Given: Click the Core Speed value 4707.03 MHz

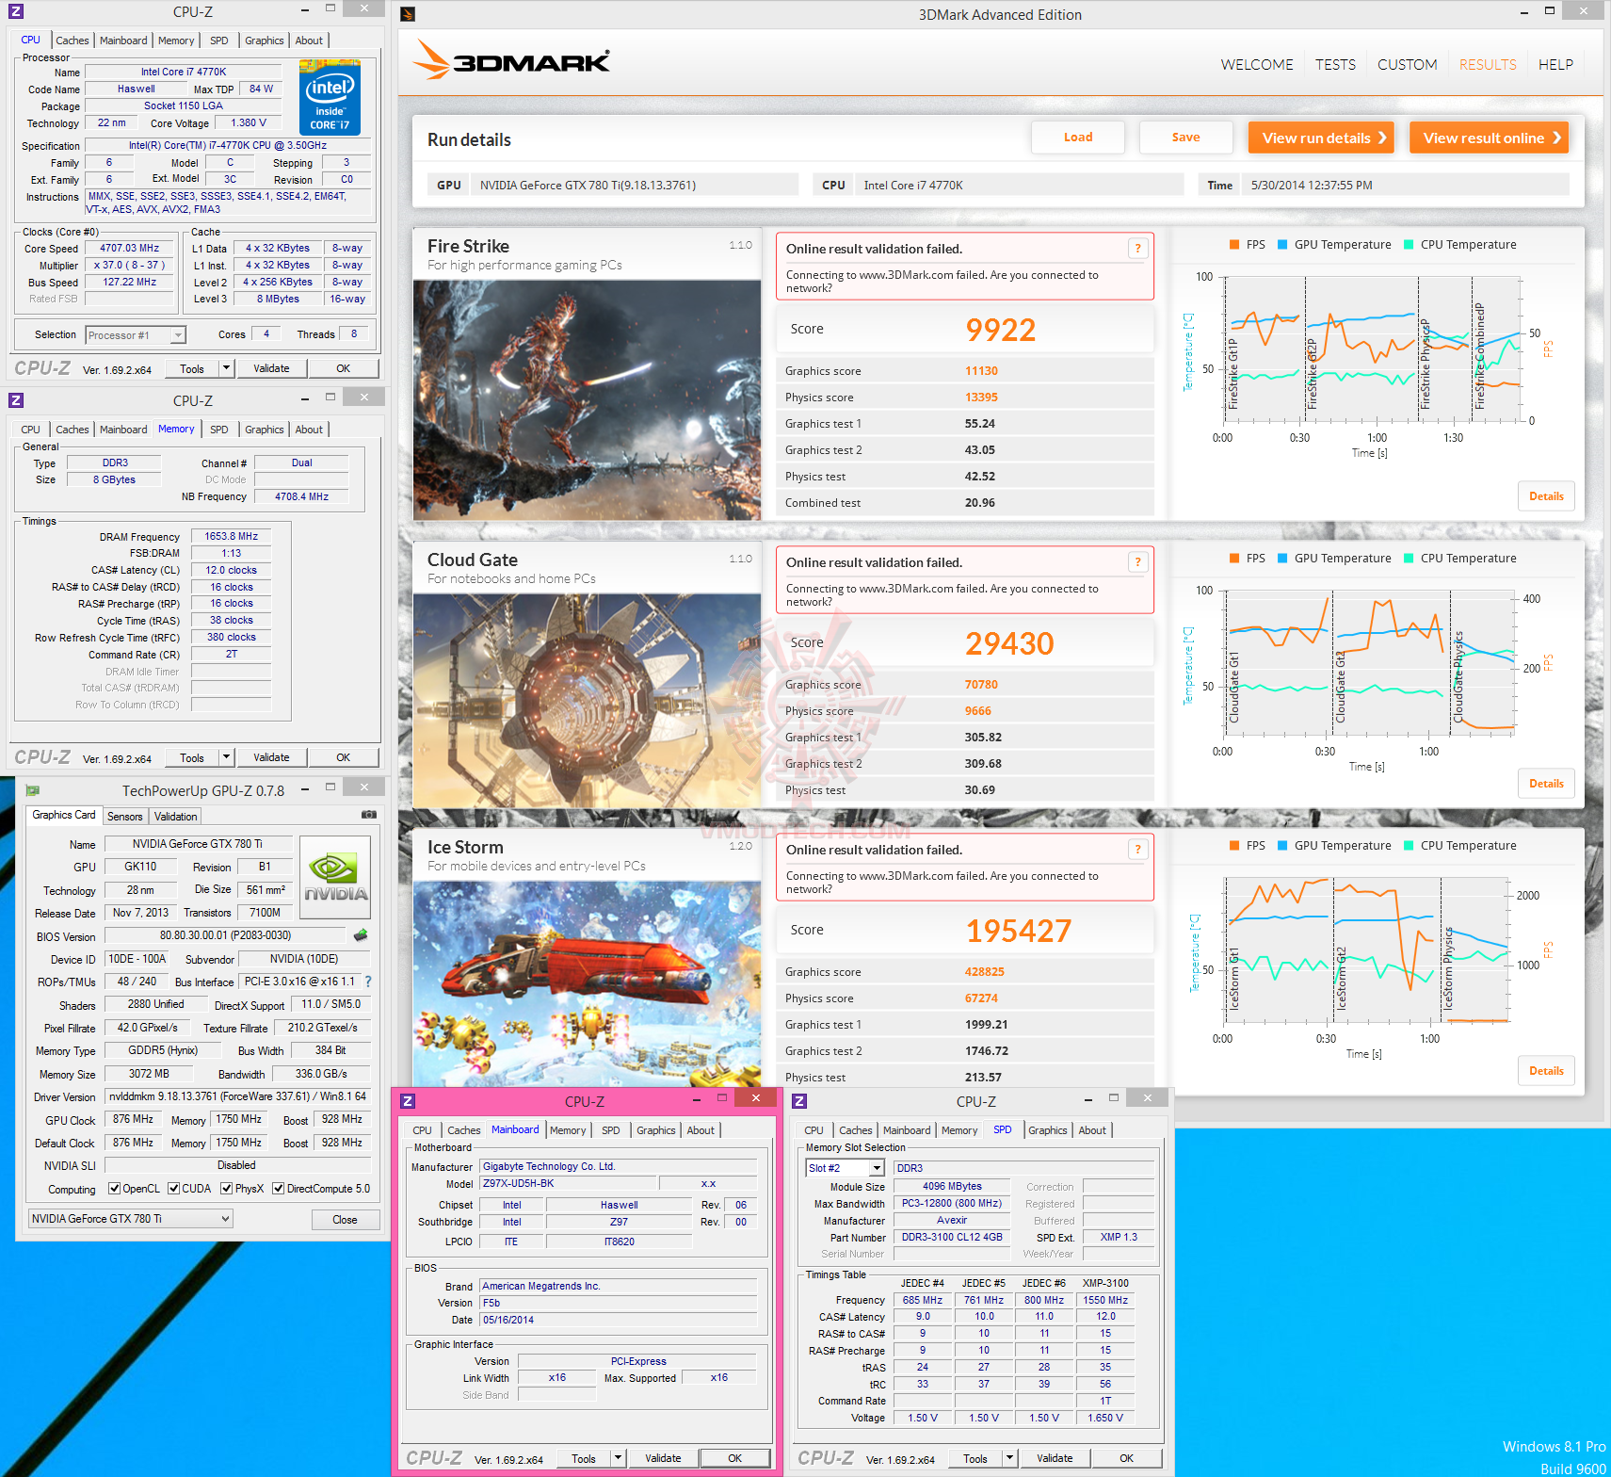Looking at the screenshot, I should pos(130,249).
